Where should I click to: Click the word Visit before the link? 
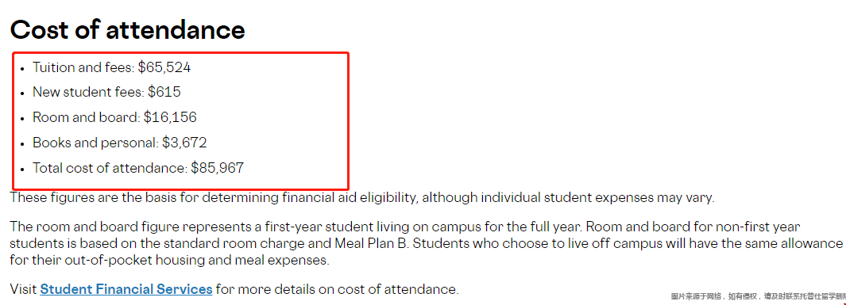click(23, 289)
